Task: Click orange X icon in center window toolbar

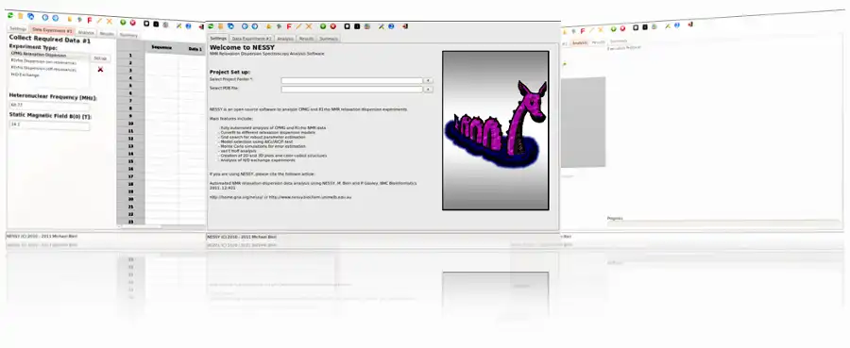Action: (x=309, y=26)
